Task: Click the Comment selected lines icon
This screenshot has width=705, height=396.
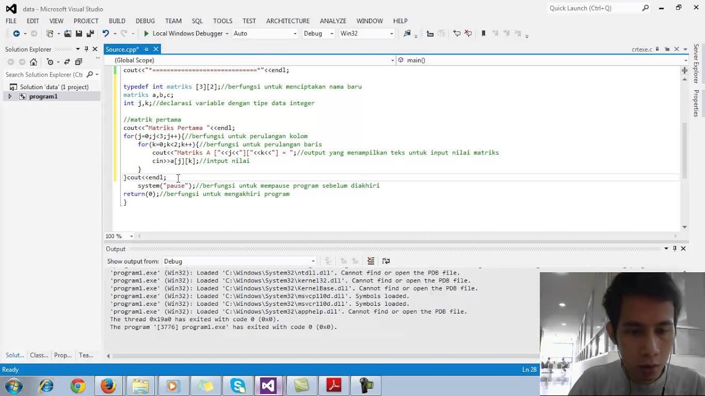Action: (457, 34)
